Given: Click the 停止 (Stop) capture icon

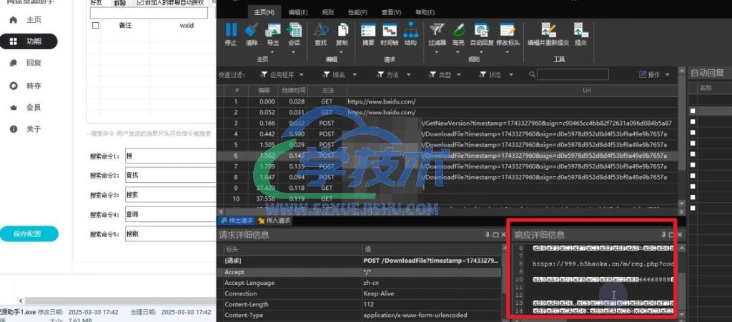Looking at the screenshot, I should pyautogui.click(x=230, y=33).
